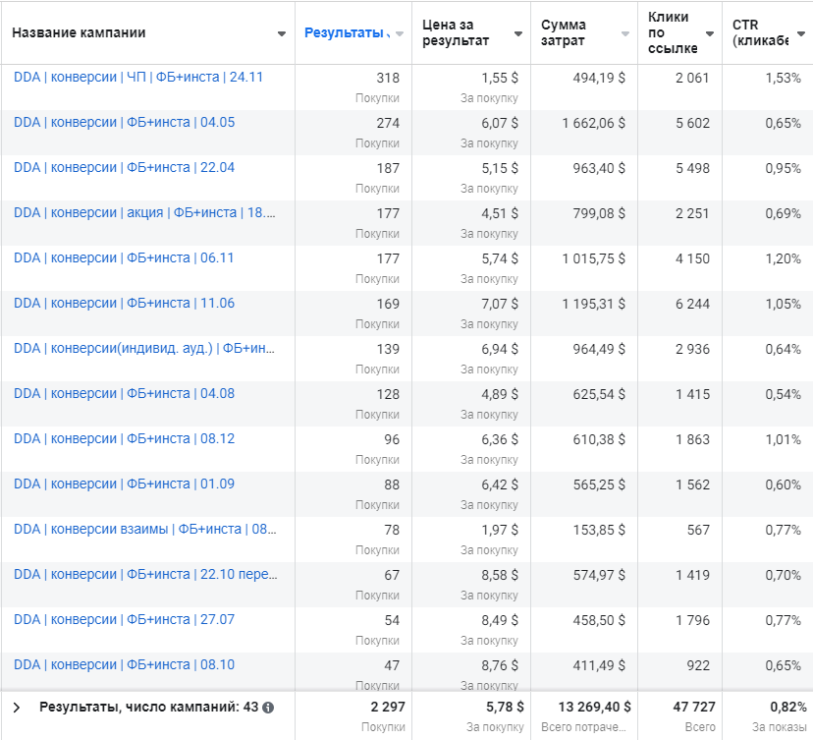Open campaign ending with 06.11
Viewport: 813px width, 740px height.
point(124,257)
